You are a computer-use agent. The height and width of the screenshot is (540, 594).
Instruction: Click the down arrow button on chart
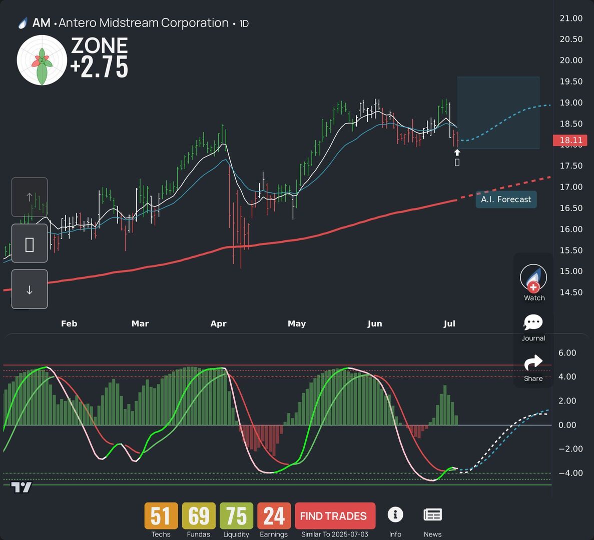(30, 289)
